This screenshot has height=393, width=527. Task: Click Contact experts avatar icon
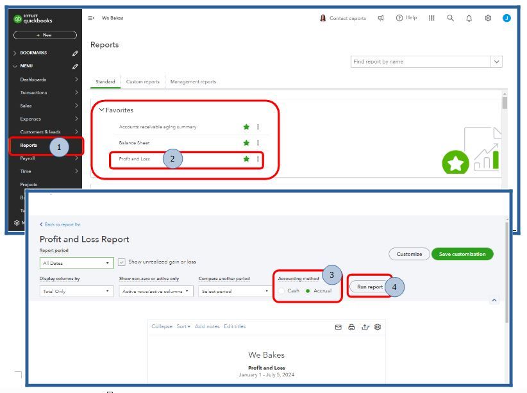[322, 18]
